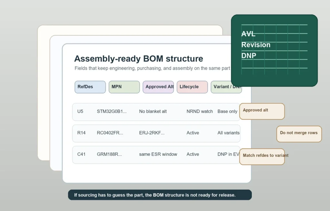The image size is (330, 211).
Task: Select the R14 reference designator cell
Action: (82, 133)
